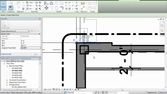Click the Detail Level view control icon

pyautogui.click(x=54, y=89)
